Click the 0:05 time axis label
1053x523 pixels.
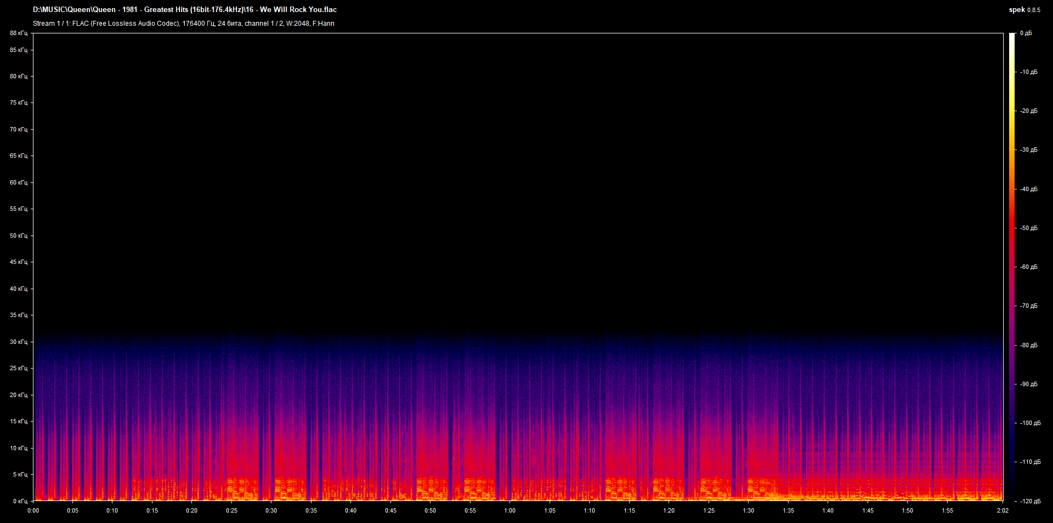click(x=73, y=510)
